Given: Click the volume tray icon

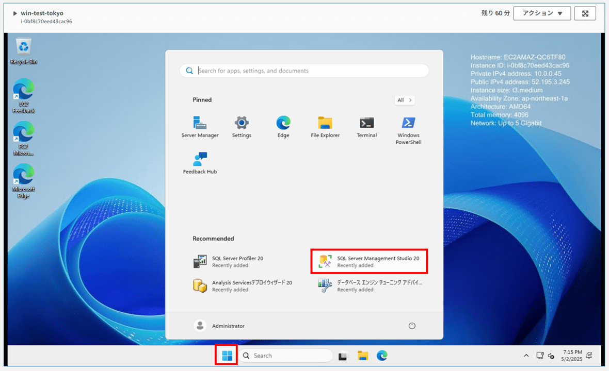Looking at the screenshot, I should pos(551,356).
